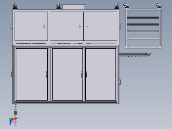Screen dimensions: 172x129
Task: Select the lower left cabinet door panel
Action: 32,74
